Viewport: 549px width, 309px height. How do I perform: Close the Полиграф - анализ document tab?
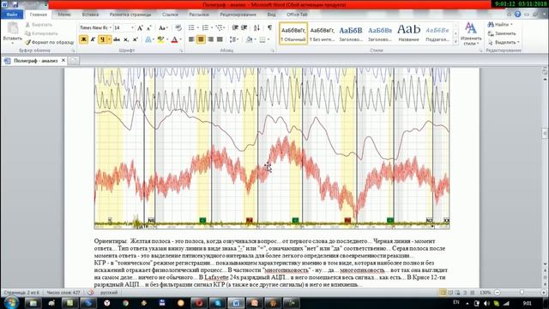click(63, 60)
